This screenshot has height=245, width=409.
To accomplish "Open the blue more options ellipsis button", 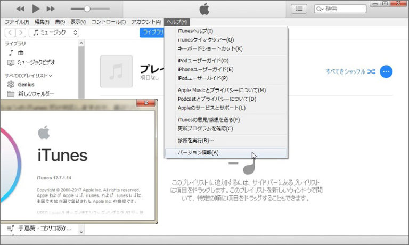I will pyautogui.click(x=386, y=71).
